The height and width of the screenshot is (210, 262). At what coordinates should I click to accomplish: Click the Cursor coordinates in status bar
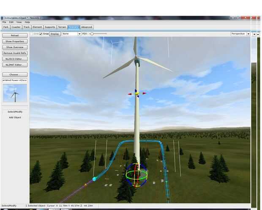tap(70, 206)
